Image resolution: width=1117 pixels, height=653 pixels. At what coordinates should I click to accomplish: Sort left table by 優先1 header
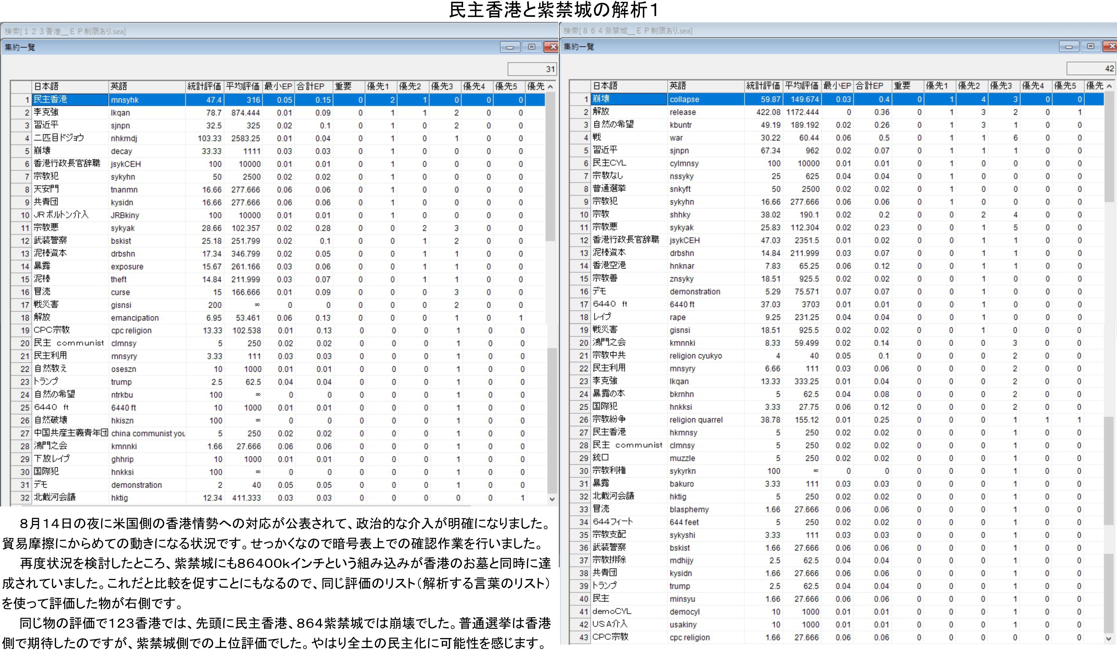click(x=378, y=86)
